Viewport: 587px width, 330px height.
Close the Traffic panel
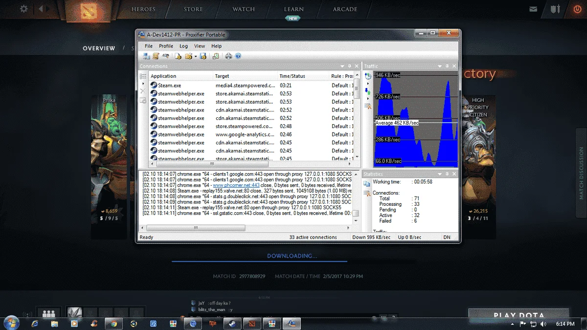(454, 66)
